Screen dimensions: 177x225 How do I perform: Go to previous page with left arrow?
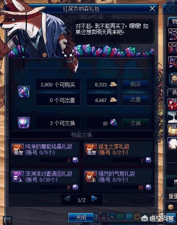tap(67, 199)
